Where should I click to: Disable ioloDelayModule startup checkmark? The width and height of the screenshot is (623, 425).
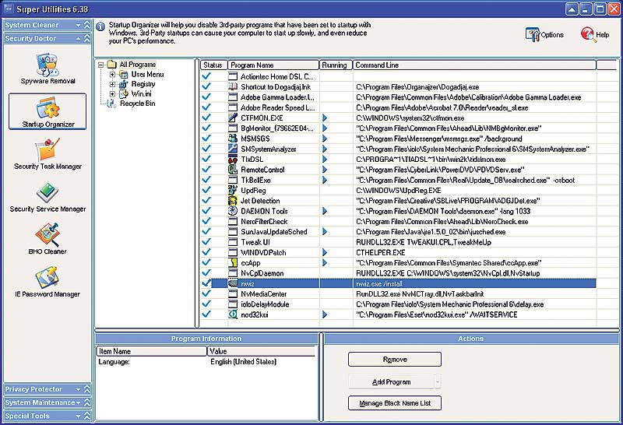[x=206, y=304]
